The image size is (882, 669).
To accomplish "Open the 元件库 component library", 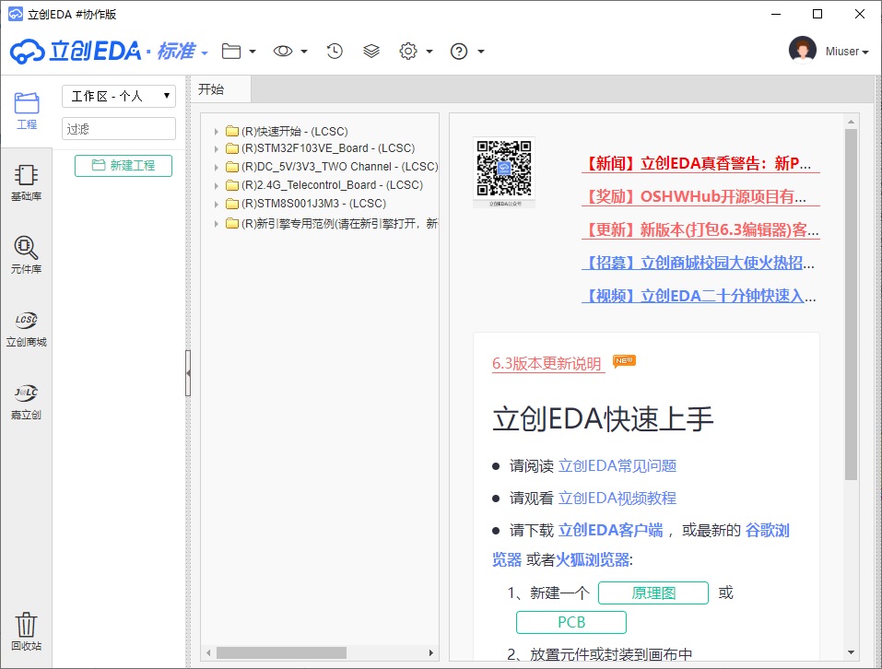I will point(26,255).
